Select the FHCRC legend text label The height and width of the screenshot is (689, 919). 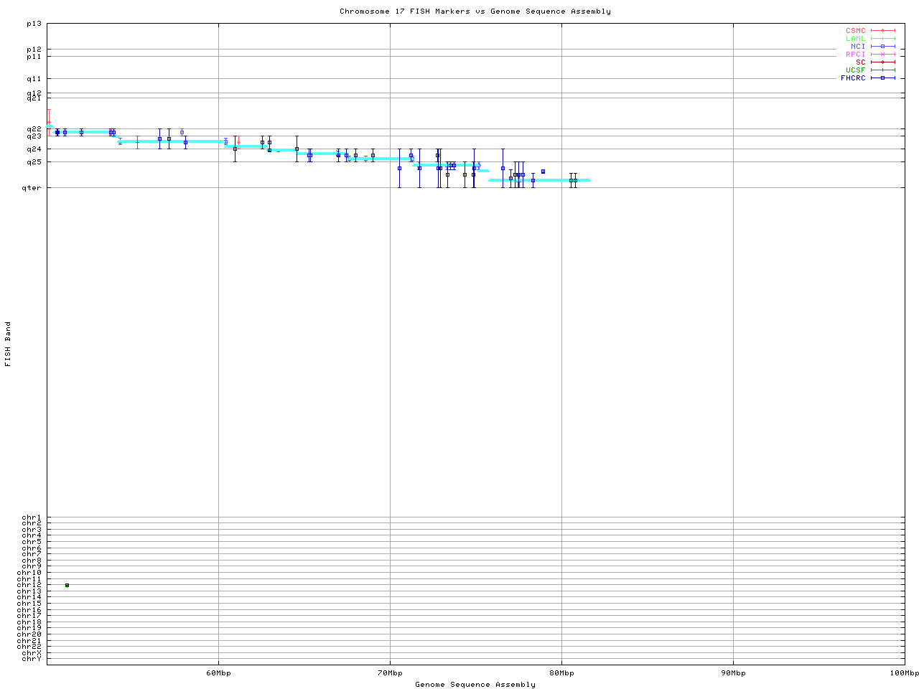coord(853,78)
